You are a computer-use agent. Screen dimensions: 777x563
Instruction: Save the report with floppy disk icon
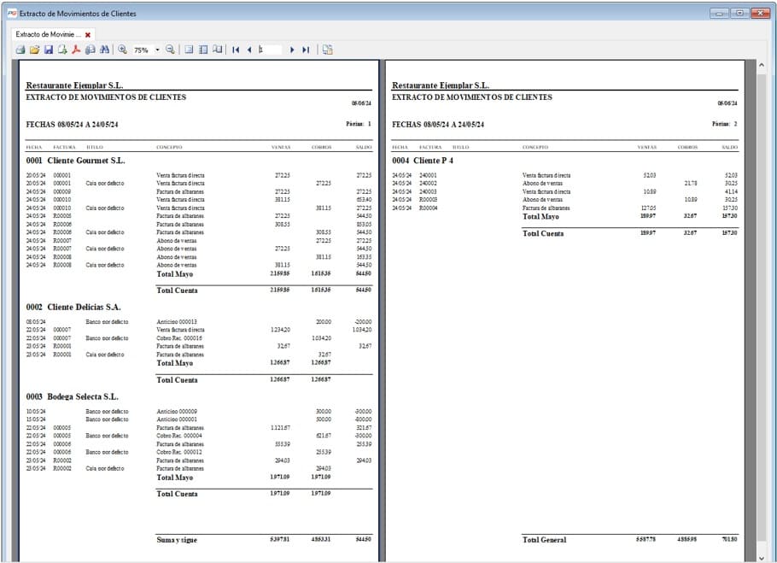(x=48, y=50)
